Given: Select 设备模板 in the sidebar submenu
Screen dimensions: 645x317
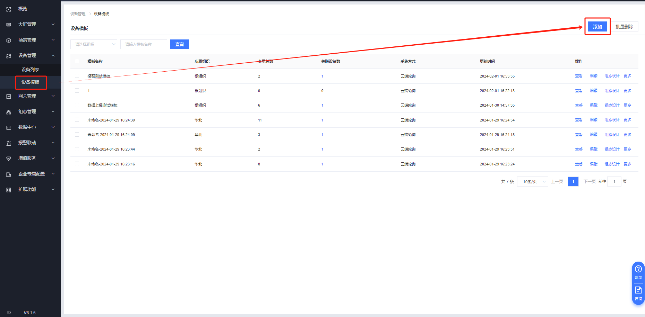Looking at the screenshot, I should [x=30, y=82].
